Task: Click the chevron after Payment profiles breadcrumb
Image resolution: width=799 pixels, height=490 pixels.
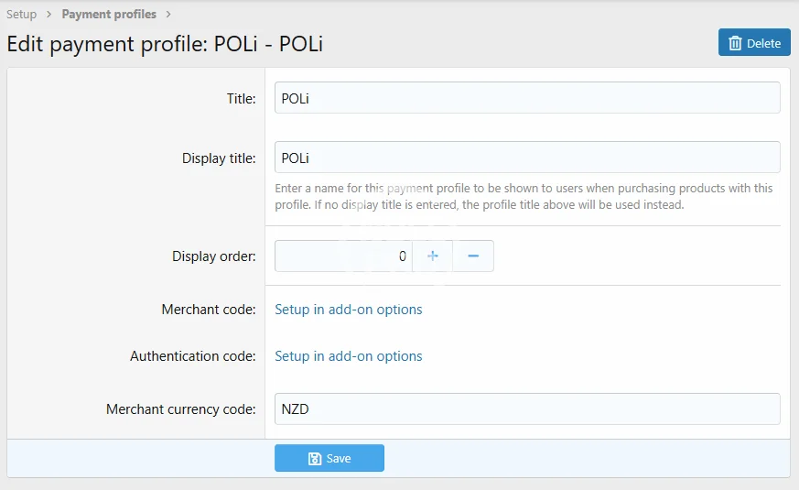Action: coord(168,15)
